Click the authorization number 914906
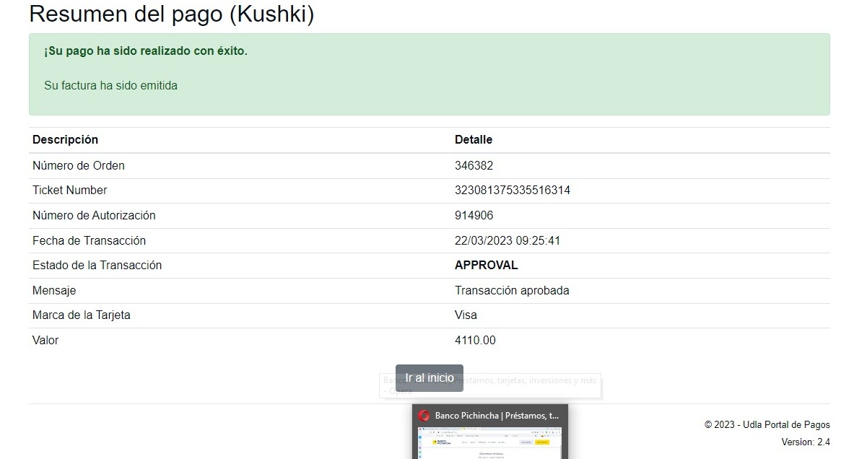This screenshot has width=854, height=459. point(474,215)
